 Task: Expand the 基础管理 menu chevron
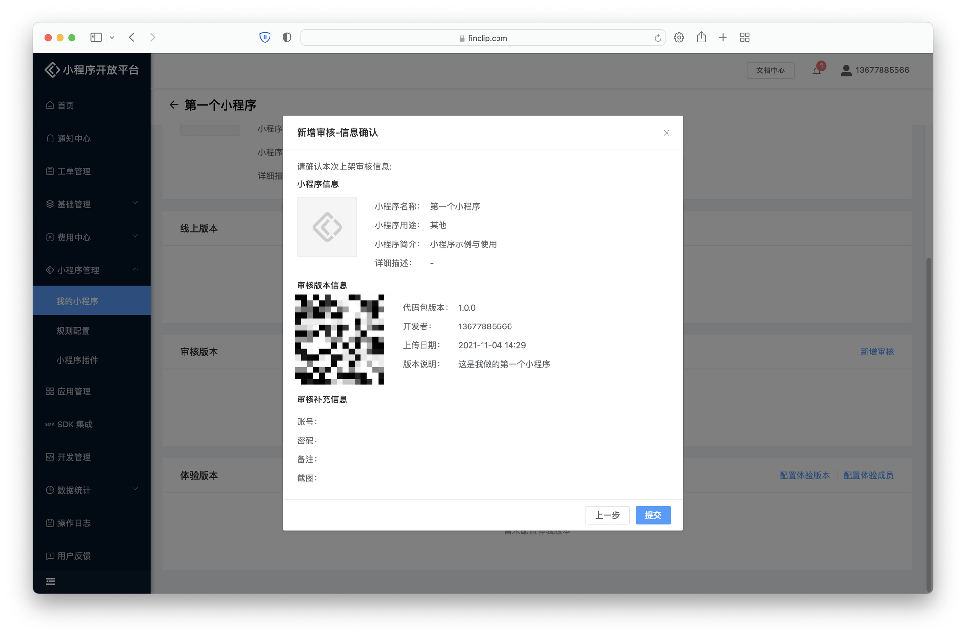135,203
